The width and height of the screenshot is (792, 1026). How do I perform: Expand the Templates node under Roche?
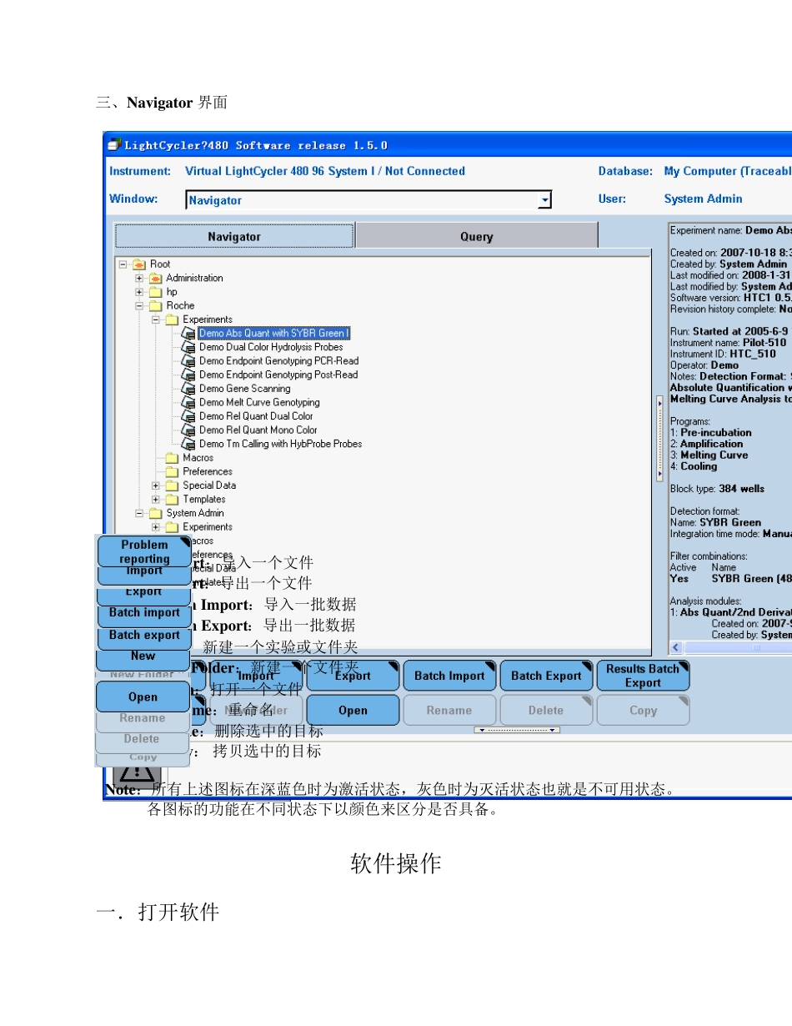[156, 500]
